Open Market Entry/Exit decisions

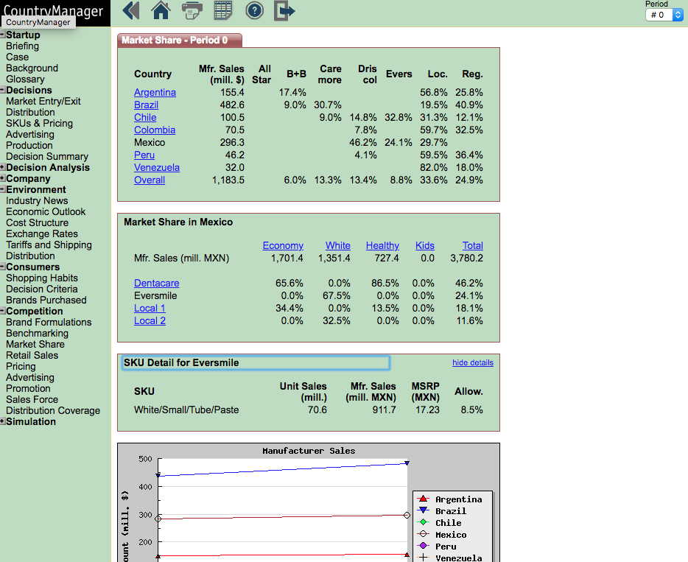coord(43,102)
